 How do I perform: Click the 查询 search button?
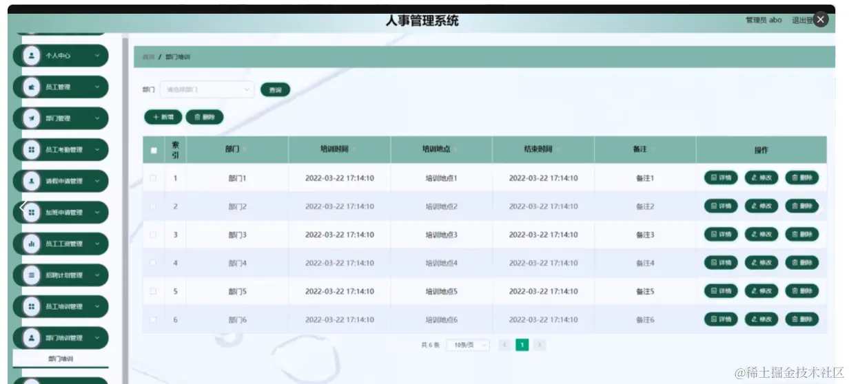click(x=275, y=89)
